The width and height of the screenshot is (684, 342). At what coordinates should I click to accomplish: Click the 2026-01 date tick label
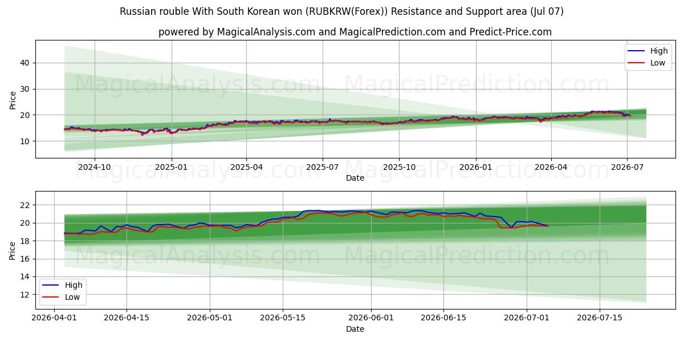click(x=476, y=167)
